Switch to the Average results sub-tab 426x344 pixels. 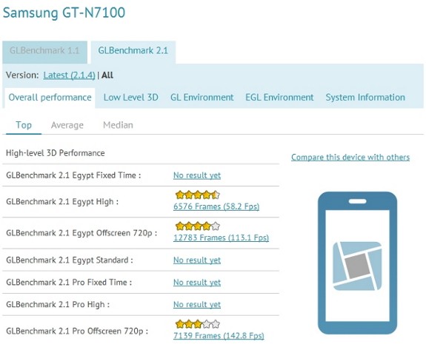click(x=67, y=125)
